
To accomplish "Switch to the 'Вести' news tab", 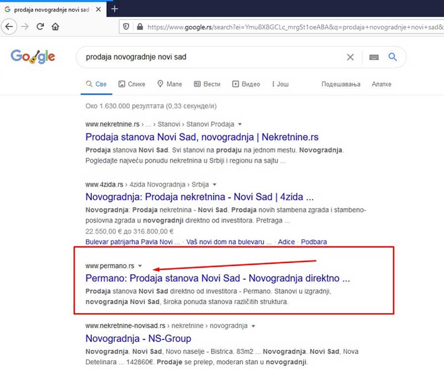I will (x=207, y=84).
